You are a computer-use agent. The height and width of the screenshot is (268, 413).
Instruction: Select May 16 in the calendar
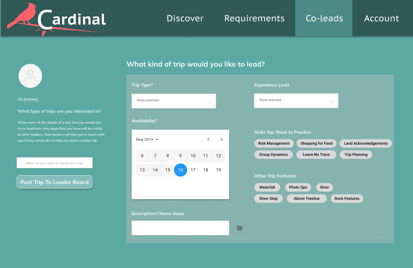181,170
